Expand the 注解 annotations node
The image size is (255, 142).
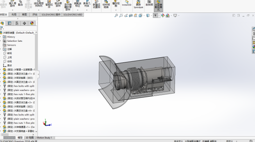coord(0,49)
